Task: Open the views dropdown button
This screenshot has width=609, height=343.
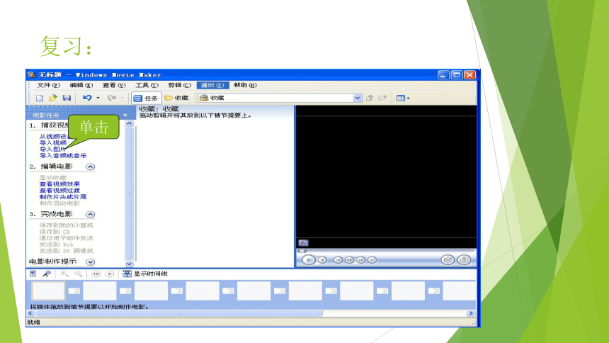Action: point(403,98)
